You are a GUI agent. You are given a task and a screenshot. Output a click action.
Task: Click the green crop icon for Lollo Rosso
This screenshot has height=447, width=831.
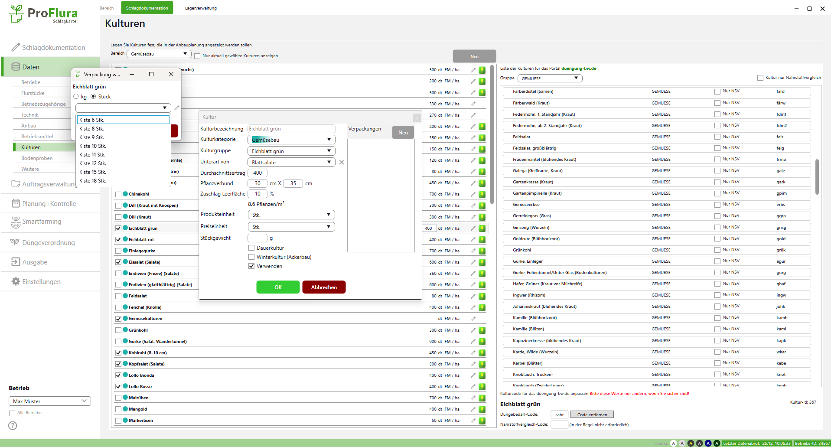(x=482, y=387)
